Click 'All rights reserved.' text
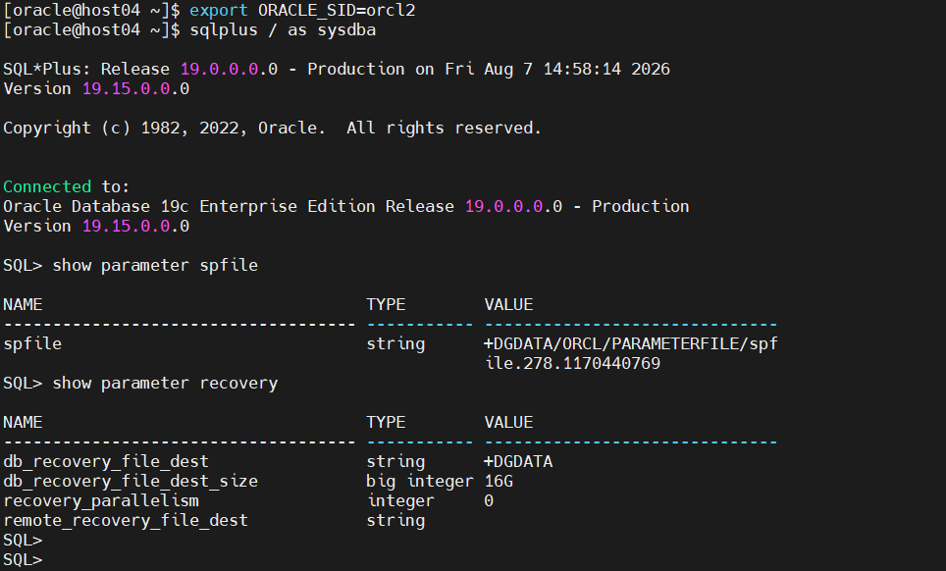 click(444, 129)
